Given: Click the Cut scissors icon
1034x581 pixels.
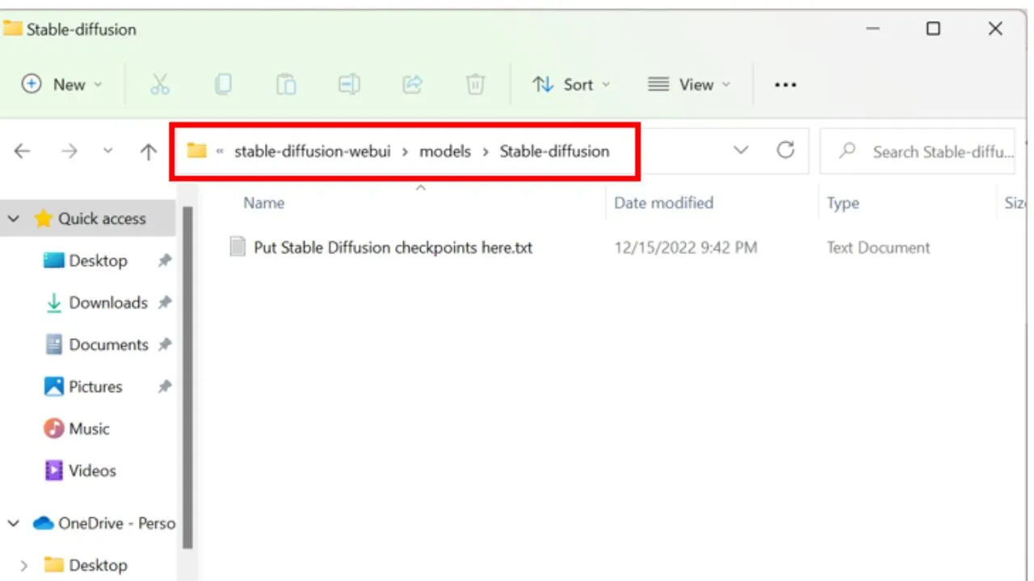Looking at the screenshot, I should pyautogui.click(x=160, y=84).
